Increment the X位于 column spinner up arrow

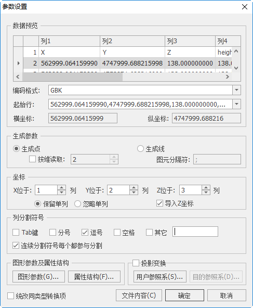click(62, 188)
